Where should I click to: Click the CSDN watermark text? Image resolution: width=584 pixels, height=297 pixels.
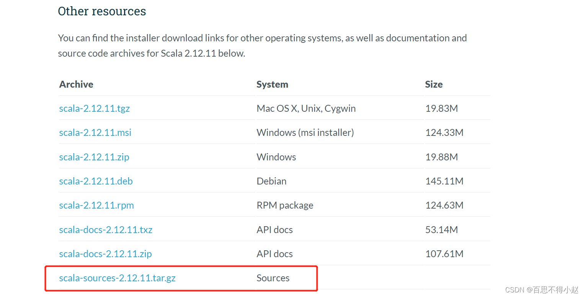542,290
